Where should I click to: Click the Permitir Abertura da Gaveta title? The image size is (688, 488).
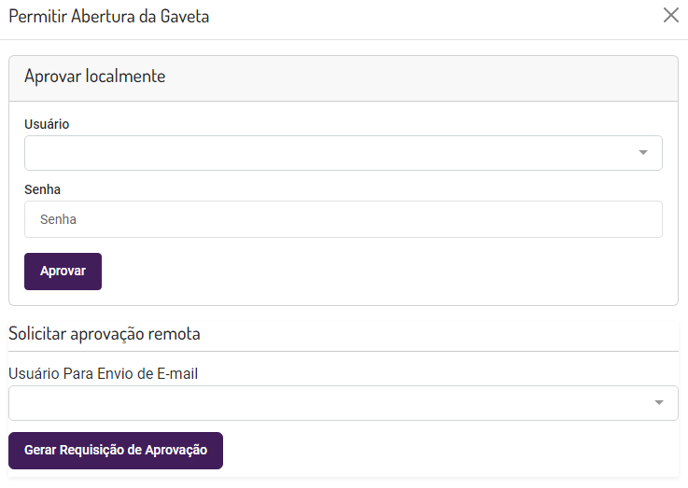109,17
